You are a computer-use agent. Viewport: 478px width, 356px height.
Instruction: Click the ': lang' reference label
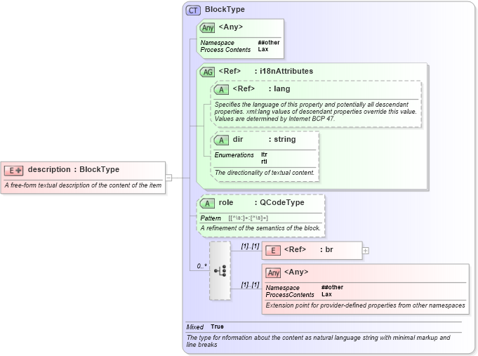[x=279, y=88]
